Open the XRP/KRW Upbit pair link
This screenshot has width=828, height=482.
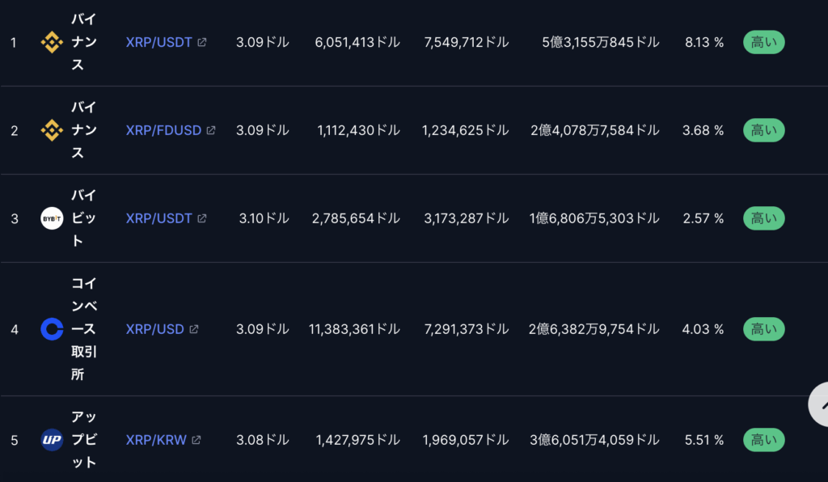(156, 440)
